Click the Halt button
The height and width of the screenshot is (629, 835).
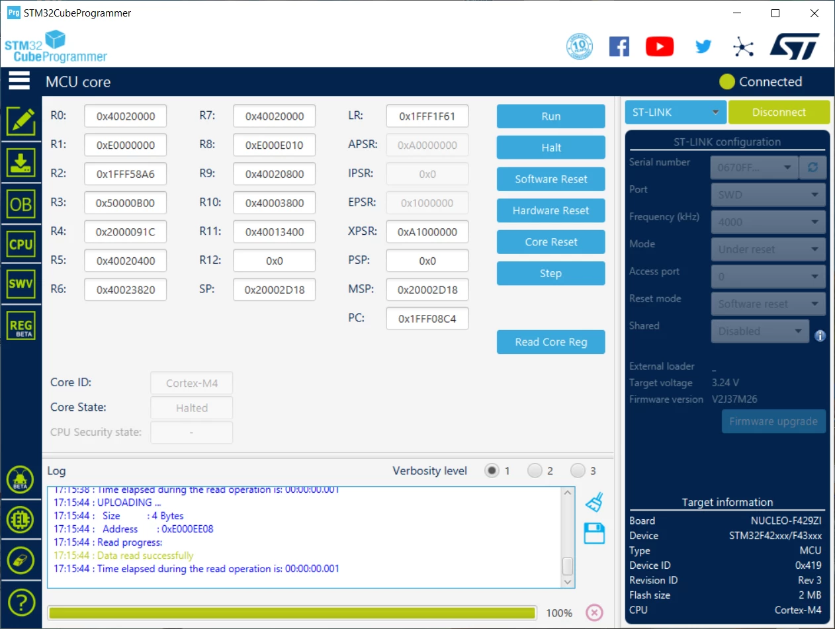[x=550, y=147]
